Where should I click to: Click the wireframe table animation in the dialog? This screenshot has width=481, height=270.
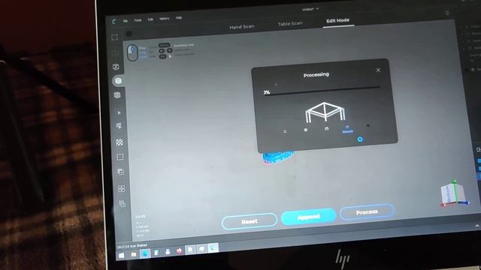click(325, 112)
